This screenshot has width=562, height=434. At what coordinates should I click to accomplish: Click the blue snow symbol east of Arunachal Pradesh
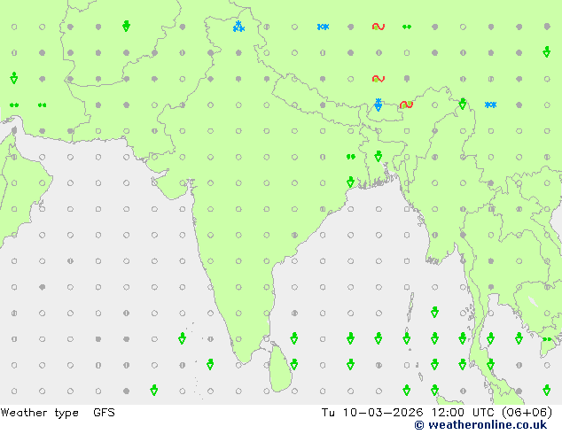click(491, 105)
